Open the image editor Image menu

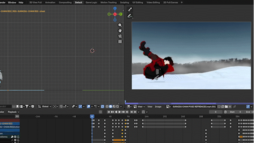pos(158,107)
